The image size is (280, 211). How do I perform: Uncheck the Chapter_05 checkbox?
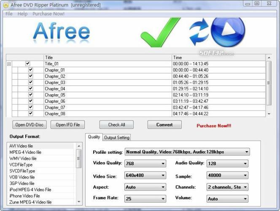point(30,95)
